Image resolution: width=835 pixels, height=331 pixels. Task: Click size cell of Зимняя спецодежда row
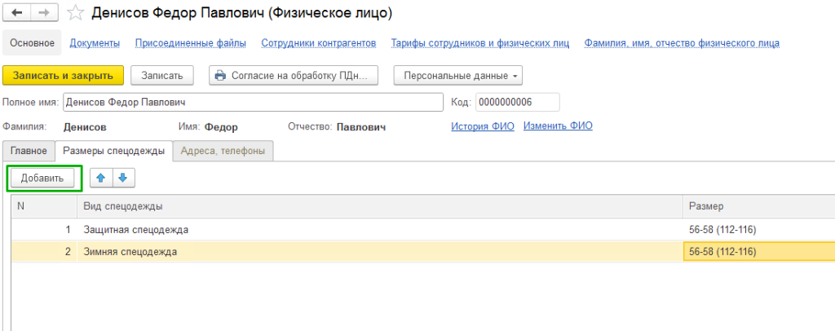[x=757, y=252]
